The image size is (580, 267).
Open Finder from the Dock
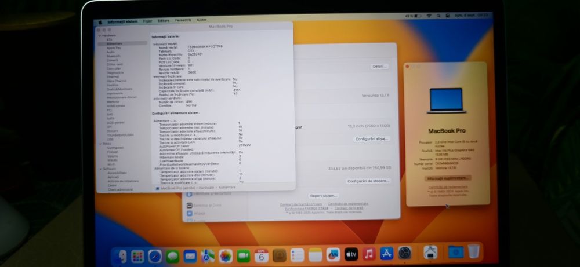coord(120,256)
